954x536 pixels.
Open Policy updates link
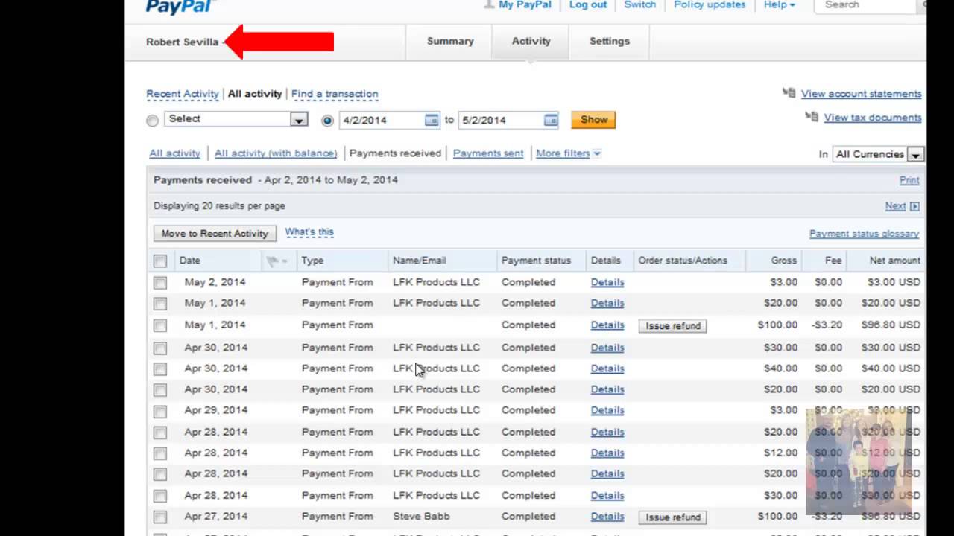(x=710, y=4)
